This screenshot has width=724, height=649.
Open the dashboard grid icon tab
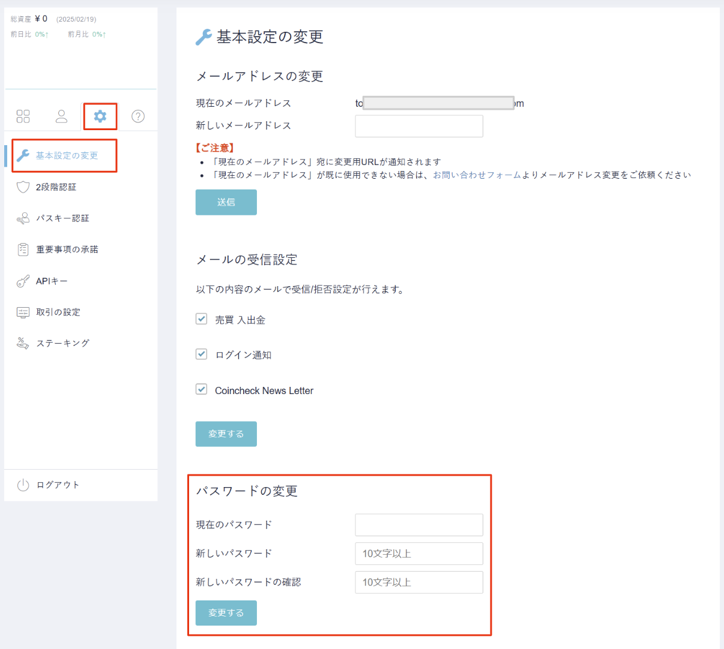pos(23,116)
